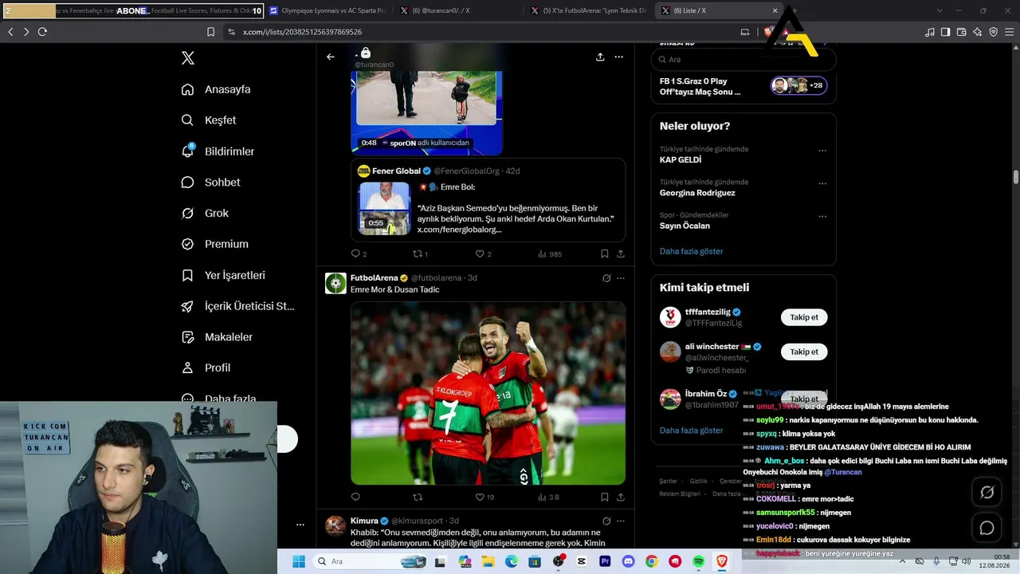Bookmark the post with 985 views
This screenshot has width=1020, height=574.
605,254
